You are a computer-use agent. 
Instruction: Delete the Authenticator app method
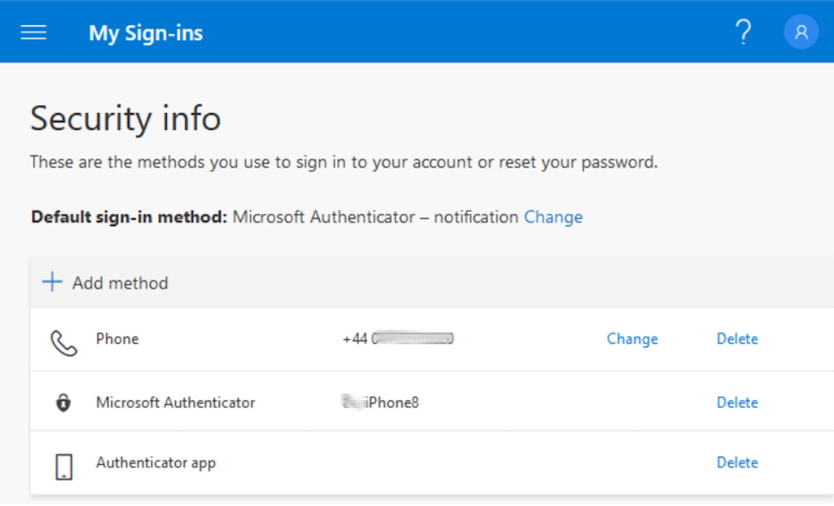click(x=737, y=462)
